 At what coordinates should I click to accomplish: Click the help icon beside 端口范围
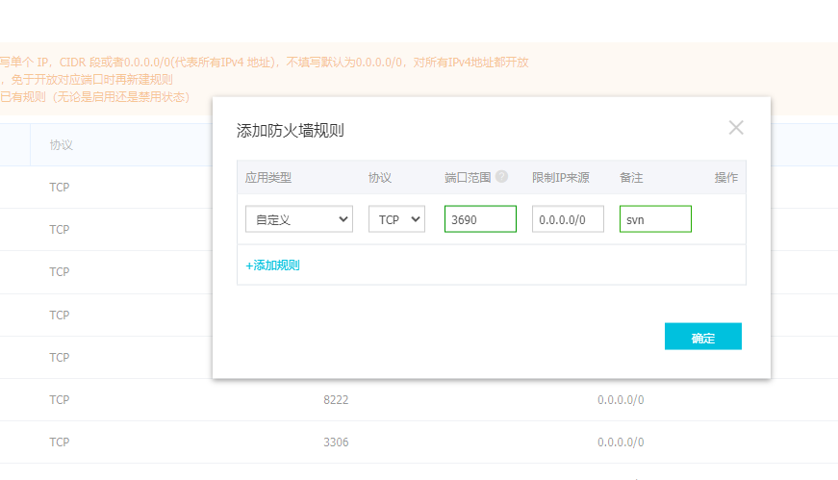501,177
